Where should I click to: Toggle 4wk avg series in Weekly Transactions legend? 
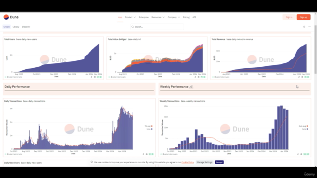click(x=303, y=126)
